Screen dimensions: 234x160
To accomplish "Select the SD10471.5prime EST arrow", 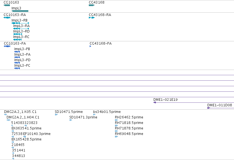I will coord(56,115).
